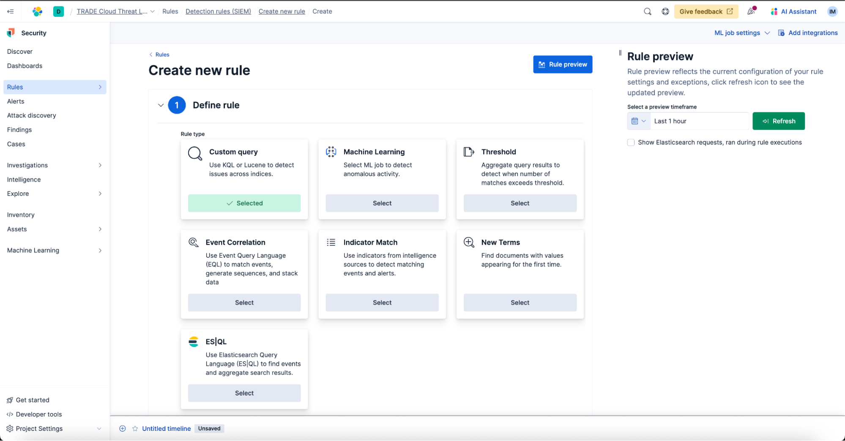Go to Attack discovery page

(32, 115)
